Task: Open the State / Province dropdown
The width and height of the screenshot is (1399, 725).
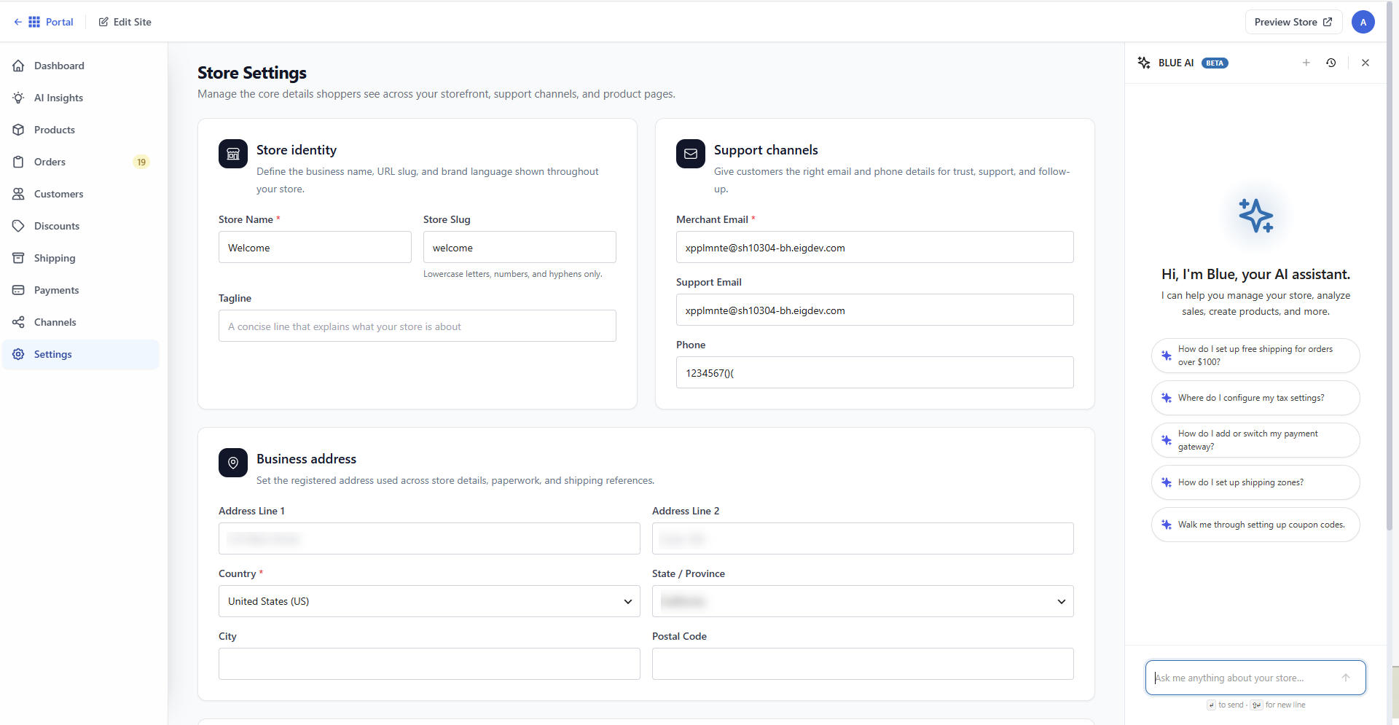Action: (863, 601)
